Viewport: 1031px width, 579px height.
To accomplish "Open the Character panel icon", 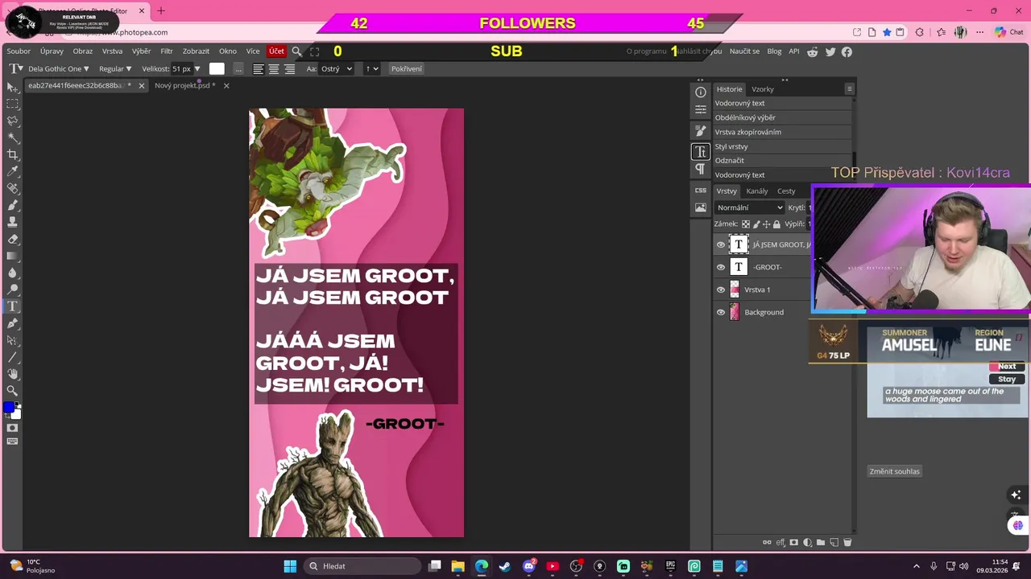I will 701,151.
